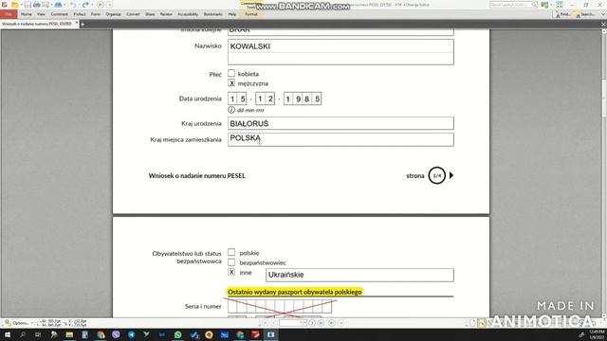Open the Organize ribbon tab
Image resolution: width=607 pixels, height=341 pixels.
pyautogui.click(x=113, y=14)
